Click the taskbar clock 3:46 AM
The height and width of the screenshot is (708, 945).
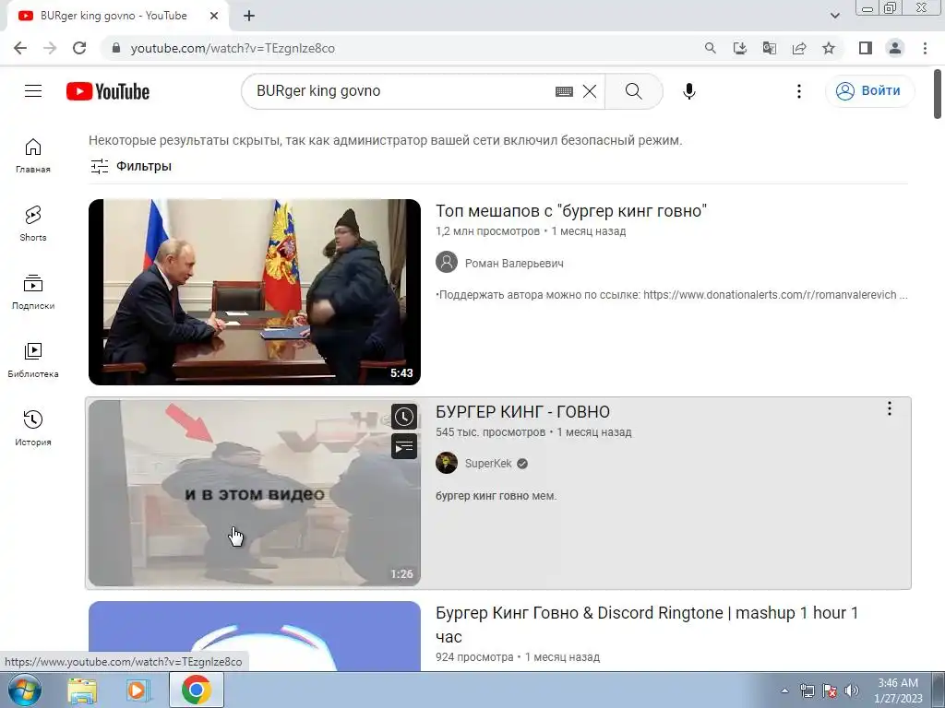[x=898, y=690]
